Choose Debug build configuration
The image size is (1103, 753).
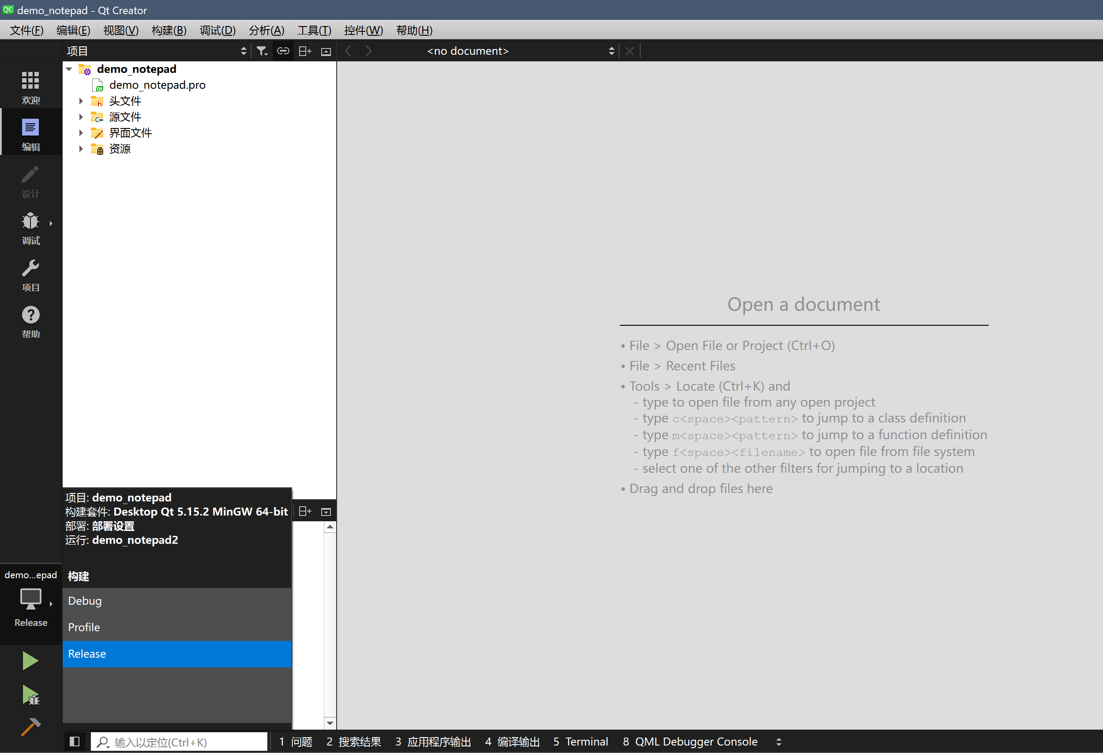(177, 601)
